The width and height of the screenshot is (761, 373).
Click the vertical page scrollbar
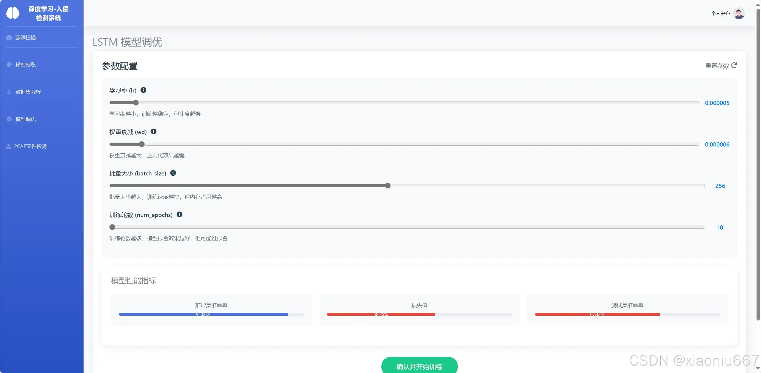point(758,164)
